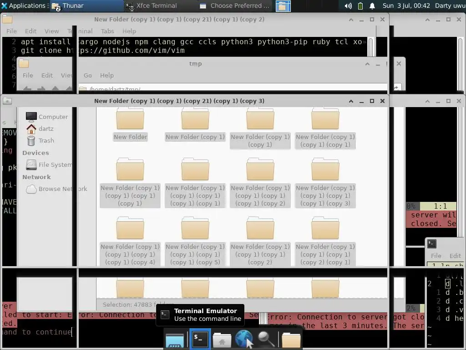This screenshot has height=350, width=466.
Task: Select the top-row folder with three '(copy 1)' parts
Action: (x=325, y=128)
